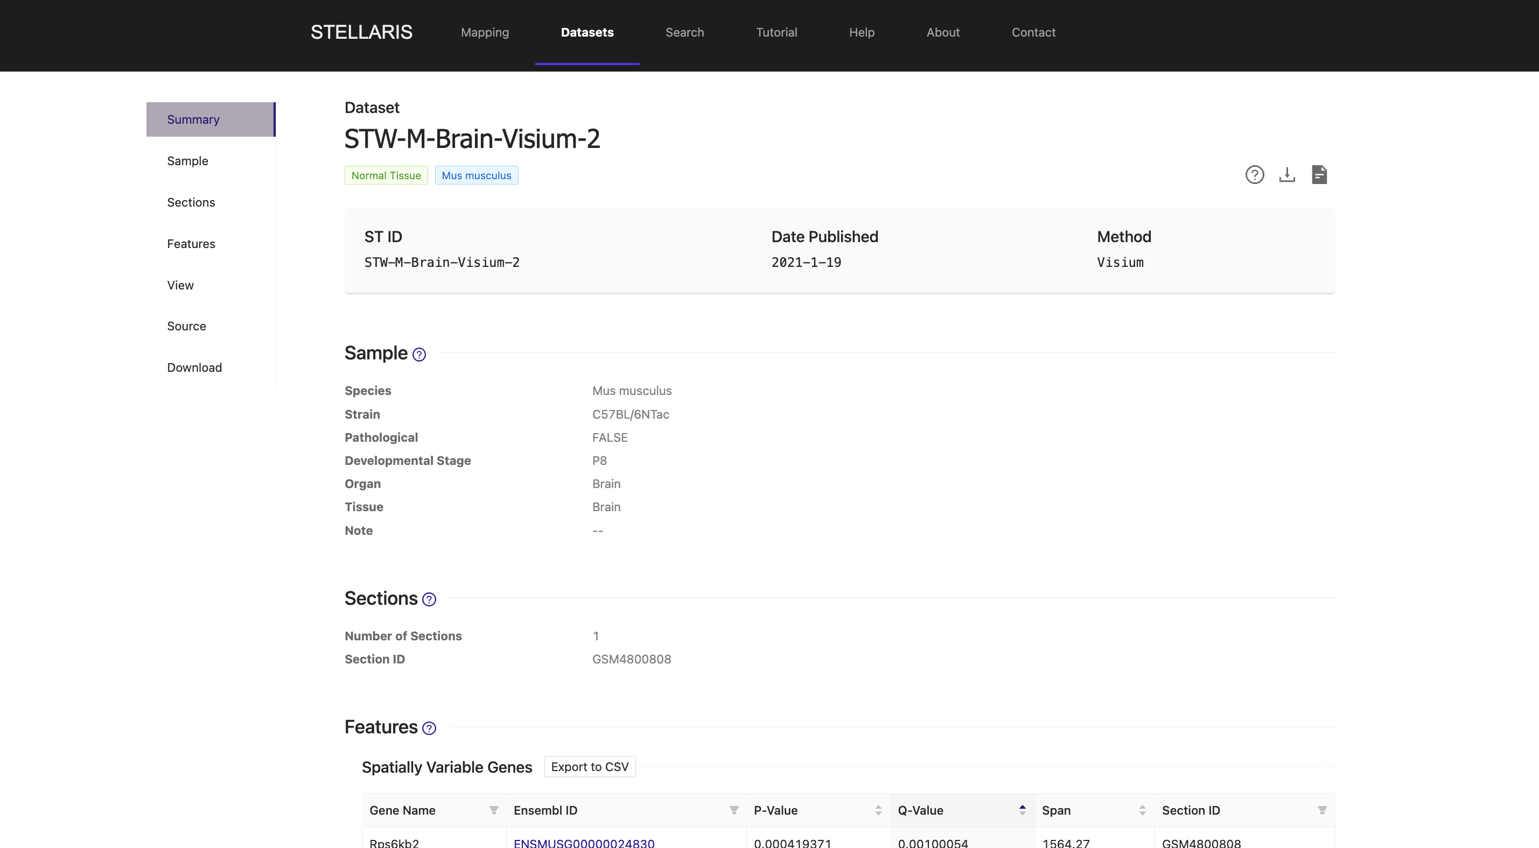Open the About nav tab
This screenshot has height=848, width=1539.
pos(943,32)
